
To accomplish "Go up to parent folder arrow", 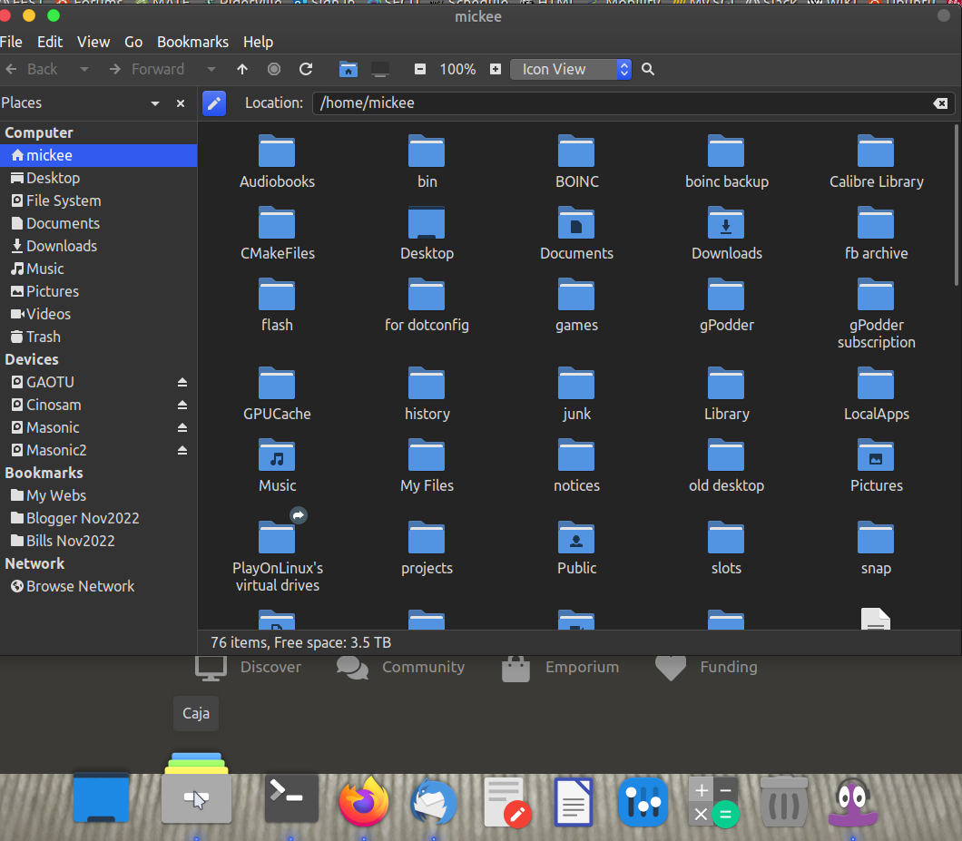I will [242, 69].
